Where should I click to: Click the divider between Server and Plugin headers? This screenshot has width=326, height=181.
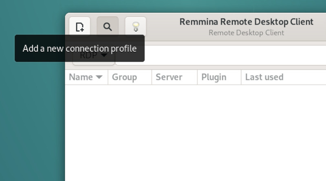coord(197,77)
